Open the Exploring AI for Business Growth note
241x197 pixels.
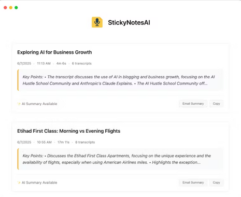coord(54,52)
